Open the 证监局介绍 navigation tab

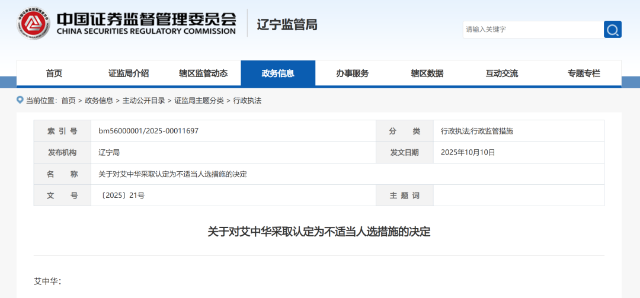(129, 73)
